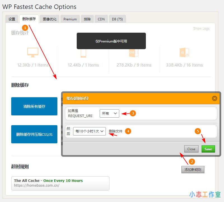Open the Show Logs link
This screenshot has height=202, width=224.
click(201, 28)
